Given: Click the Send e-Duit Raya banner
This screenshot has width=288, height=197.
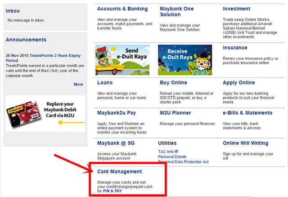Looking at the screenshot, I should (122, 60).
